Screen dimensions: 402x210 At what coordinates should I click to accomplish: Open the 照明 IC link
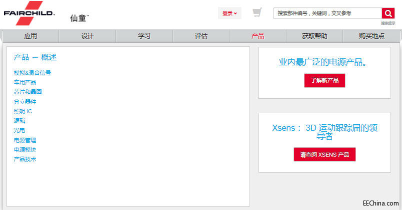click(23, 111)
